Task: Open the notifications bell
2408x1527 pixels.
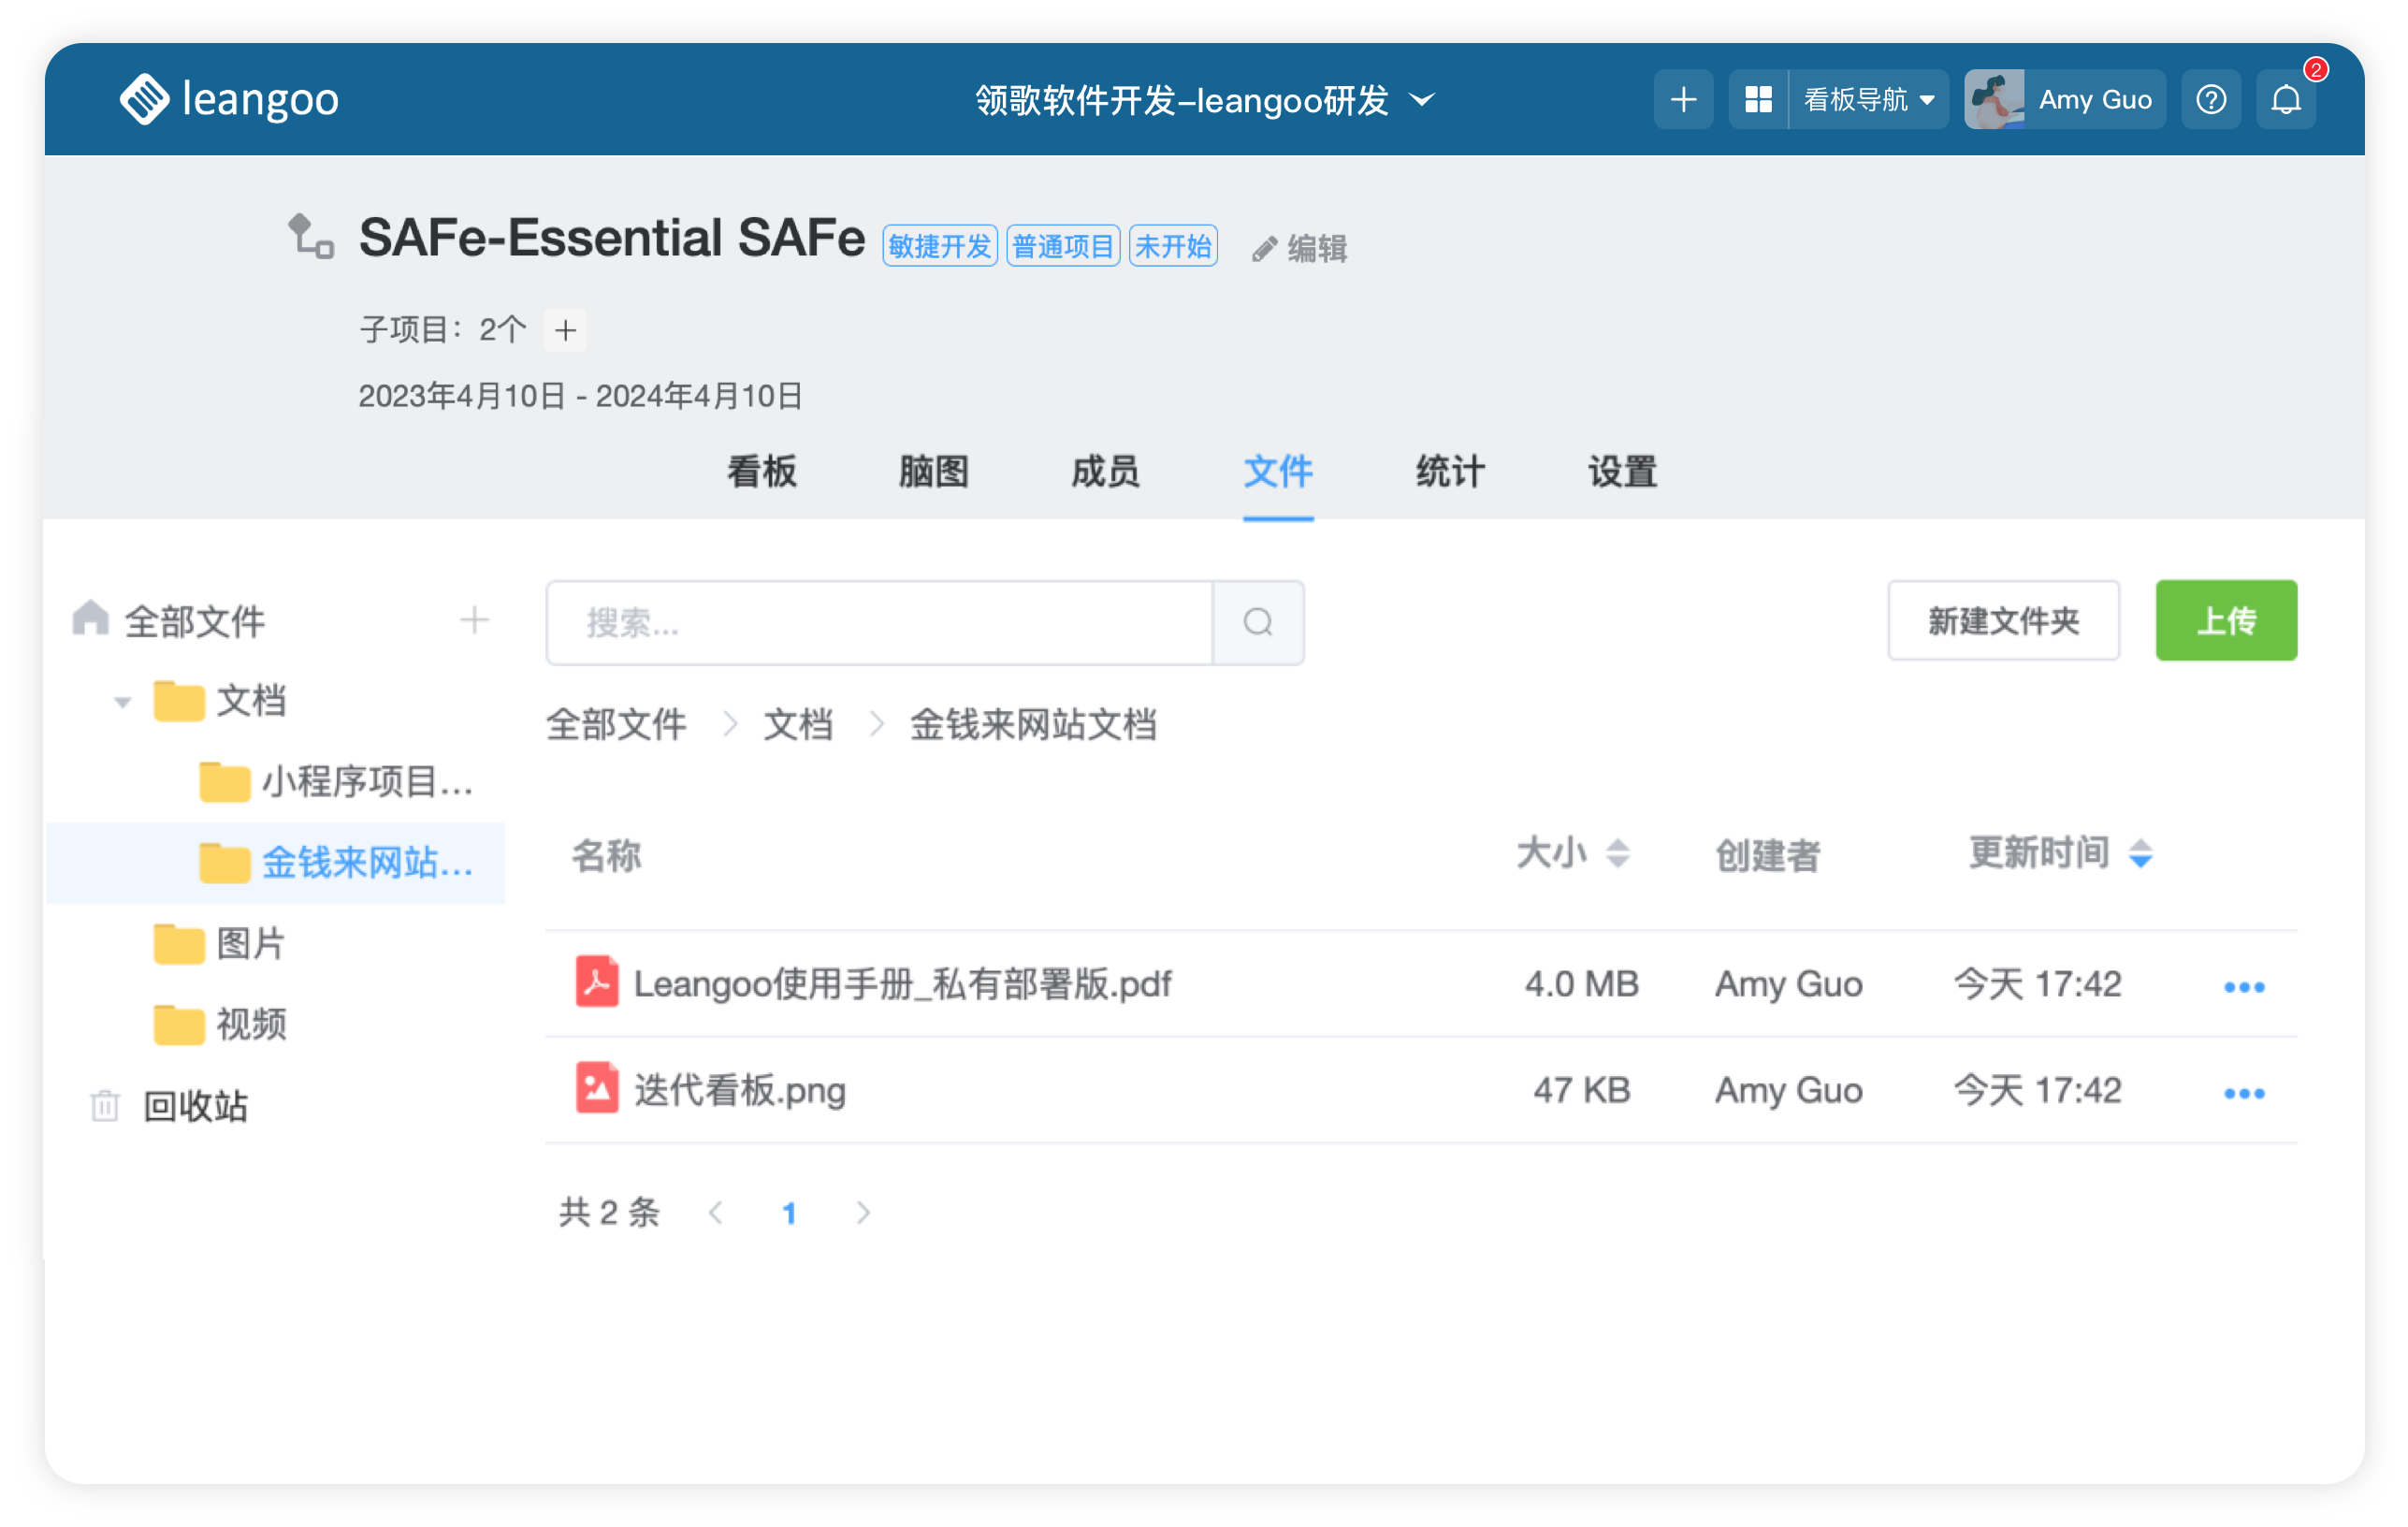Action: click(x=2285, y=100)
